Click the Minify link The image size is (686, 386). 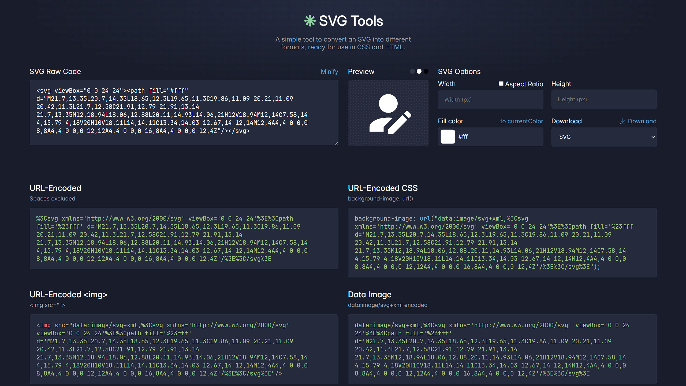pos(329,72)
